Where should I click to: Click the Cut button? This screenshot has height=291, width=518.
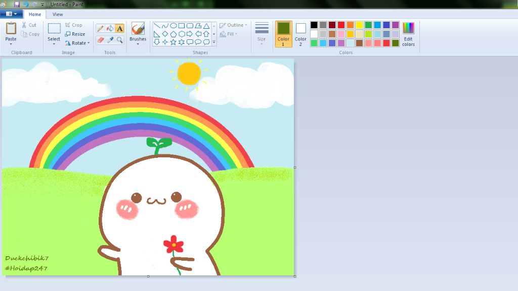click(29, 25)
